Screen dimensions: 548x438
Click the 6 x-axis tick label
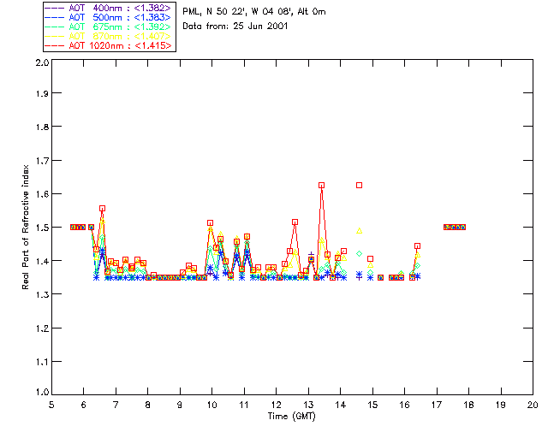pos(84,405)
